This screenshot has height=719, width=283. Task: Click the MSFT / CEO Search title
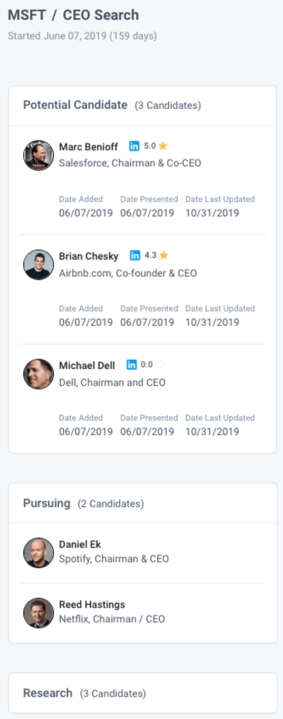tap(74, 15)
